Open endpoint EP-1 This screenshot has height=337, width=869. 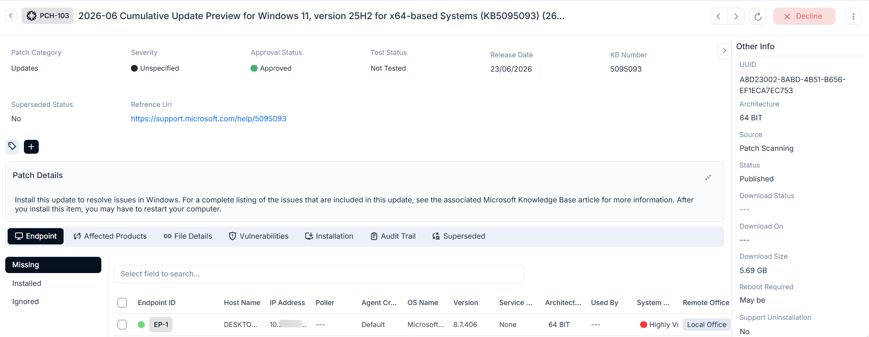click(x=161, y=325)
